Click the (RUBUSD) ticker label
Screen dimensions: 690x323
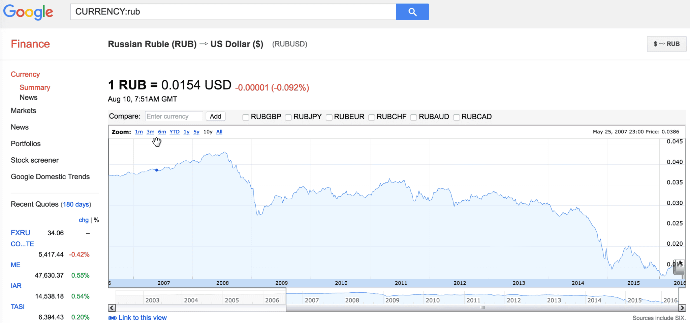(290, 44)
